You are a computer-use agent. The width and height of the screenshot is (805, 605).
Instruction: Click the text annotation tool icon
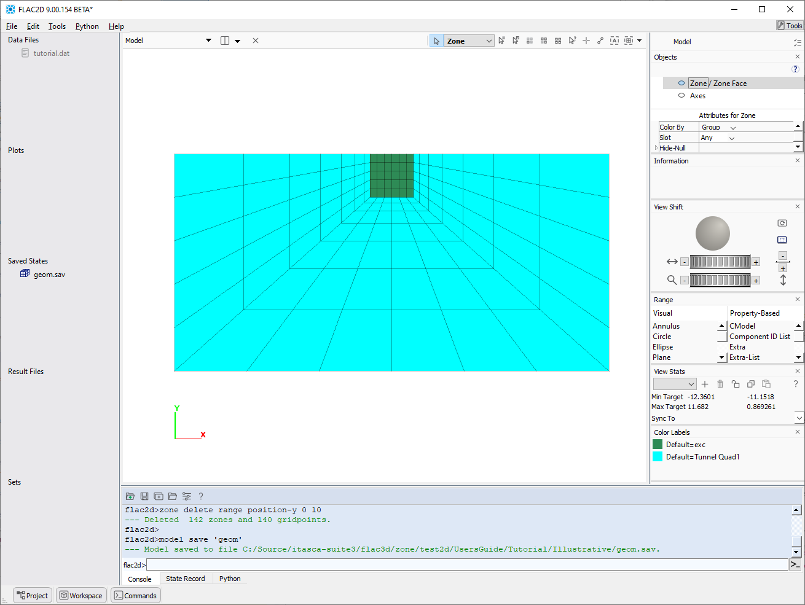pos(615,41)
